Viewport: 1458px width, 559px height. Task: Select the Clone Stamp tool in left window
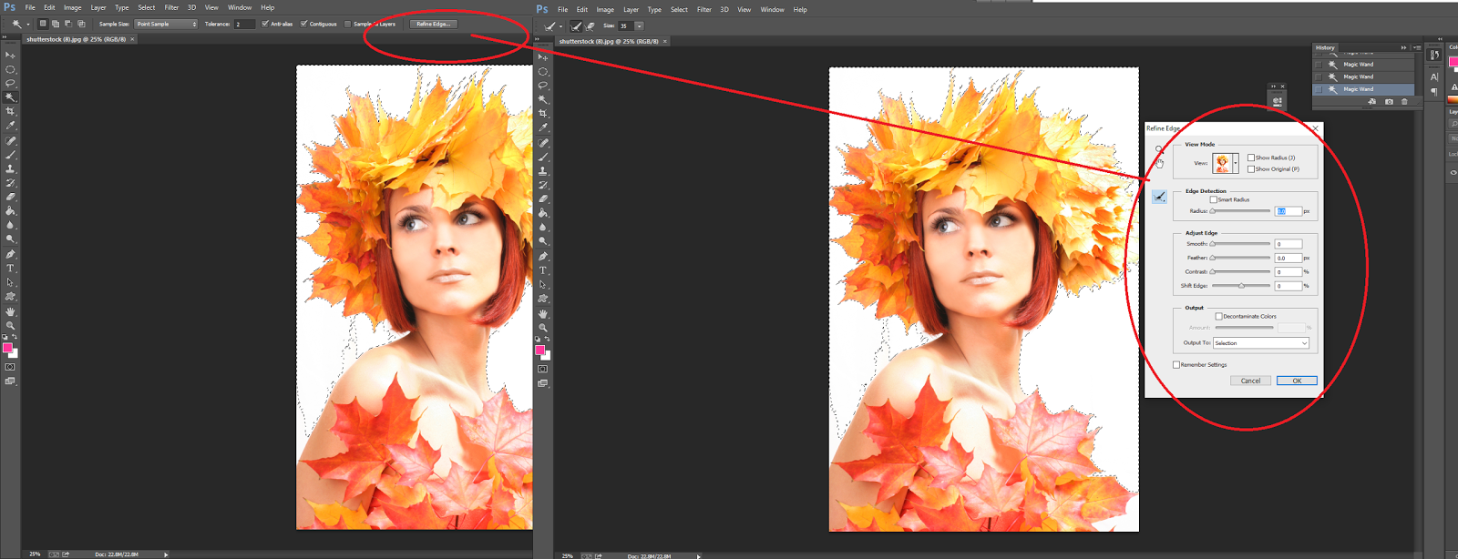[10, 169]
